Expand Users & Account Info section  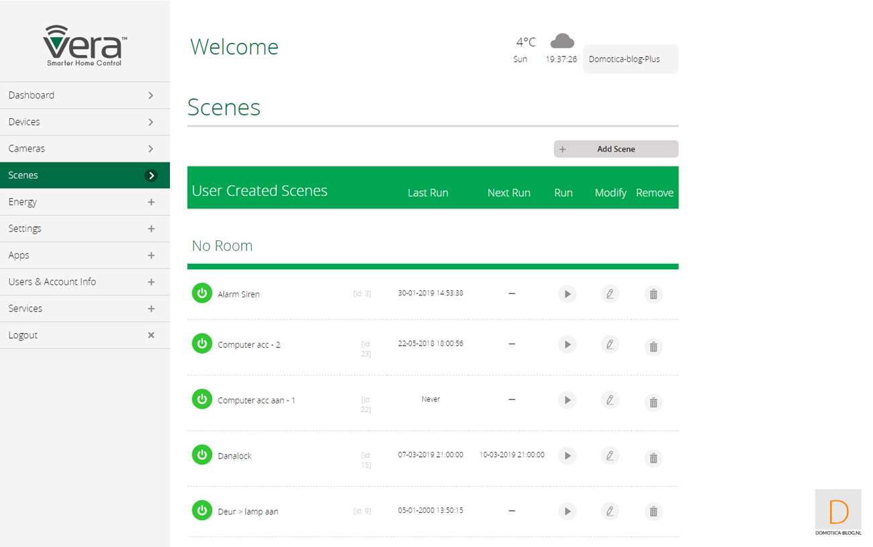85,282
